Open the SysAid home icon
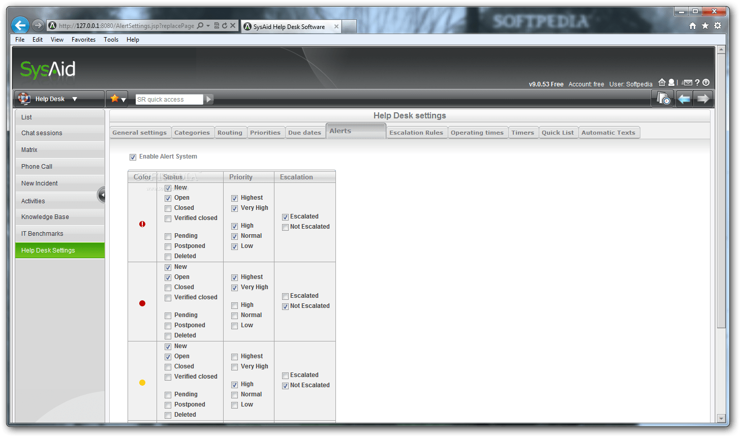 pyautogui.click(x=662, y=82)
